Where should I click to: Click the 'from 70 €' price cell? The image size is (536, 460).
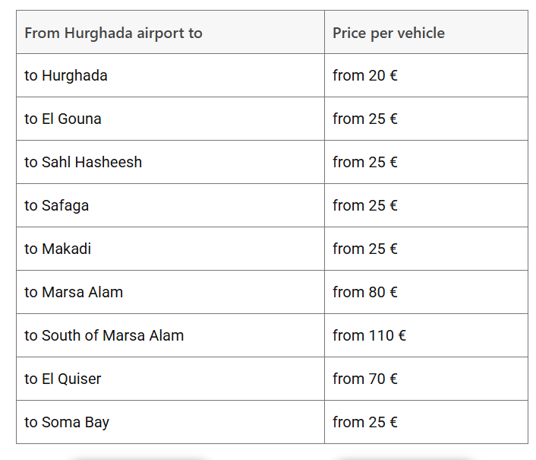[x=365, y=379]
